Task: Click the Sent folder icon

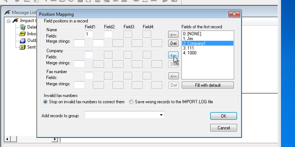Action: click(22, 47)
